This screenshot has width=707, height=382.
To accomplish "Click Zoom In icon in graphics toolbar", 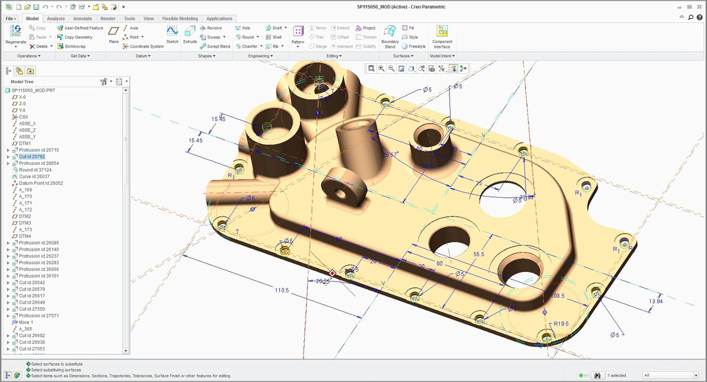I will [382, 68].
